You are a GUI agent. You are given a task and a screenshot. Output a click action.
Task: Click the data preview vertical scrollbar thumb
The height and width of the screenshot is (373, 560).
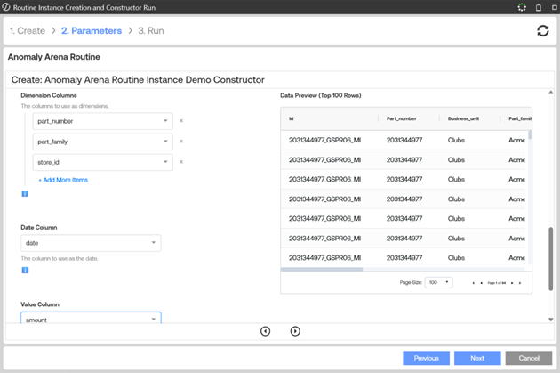530,134
